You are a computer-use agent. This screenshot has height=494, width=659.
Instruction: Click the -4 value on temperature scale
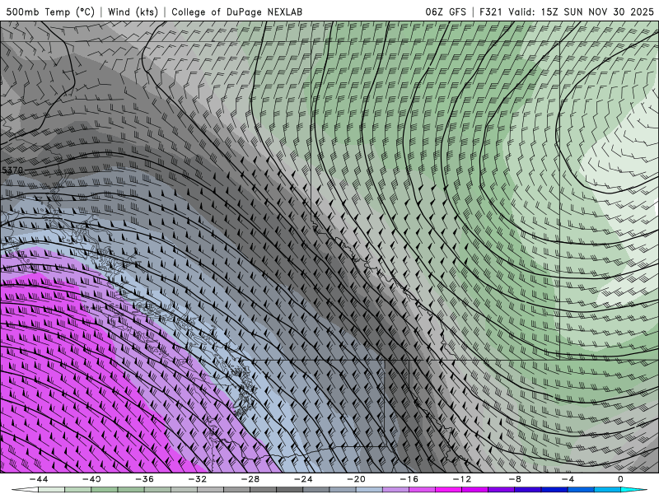pos(568,479)
